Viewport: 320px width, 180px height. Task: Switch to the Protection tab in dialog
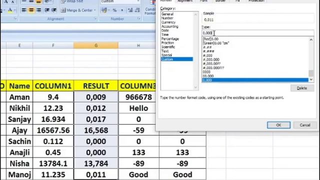[256, 1]
